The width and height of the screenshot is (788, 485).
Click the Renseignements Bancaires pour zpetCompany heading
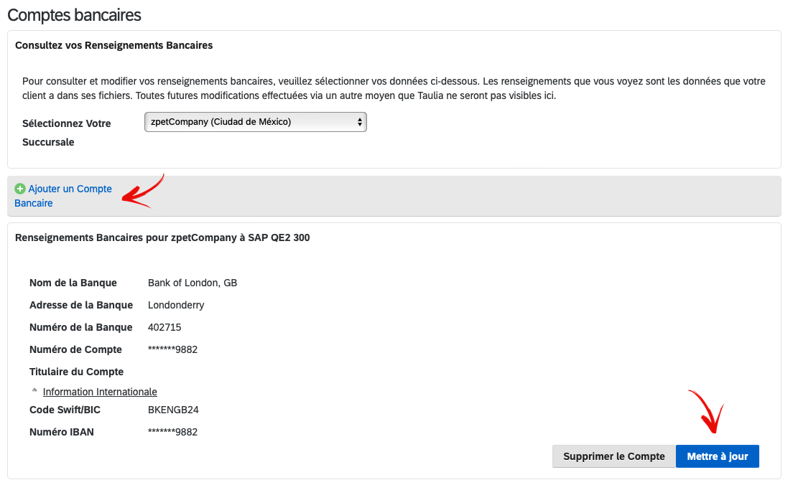(162, 237)
